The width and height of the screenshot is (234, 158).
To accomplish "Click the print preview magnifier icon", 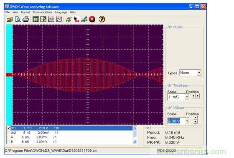I will [18, 19].
